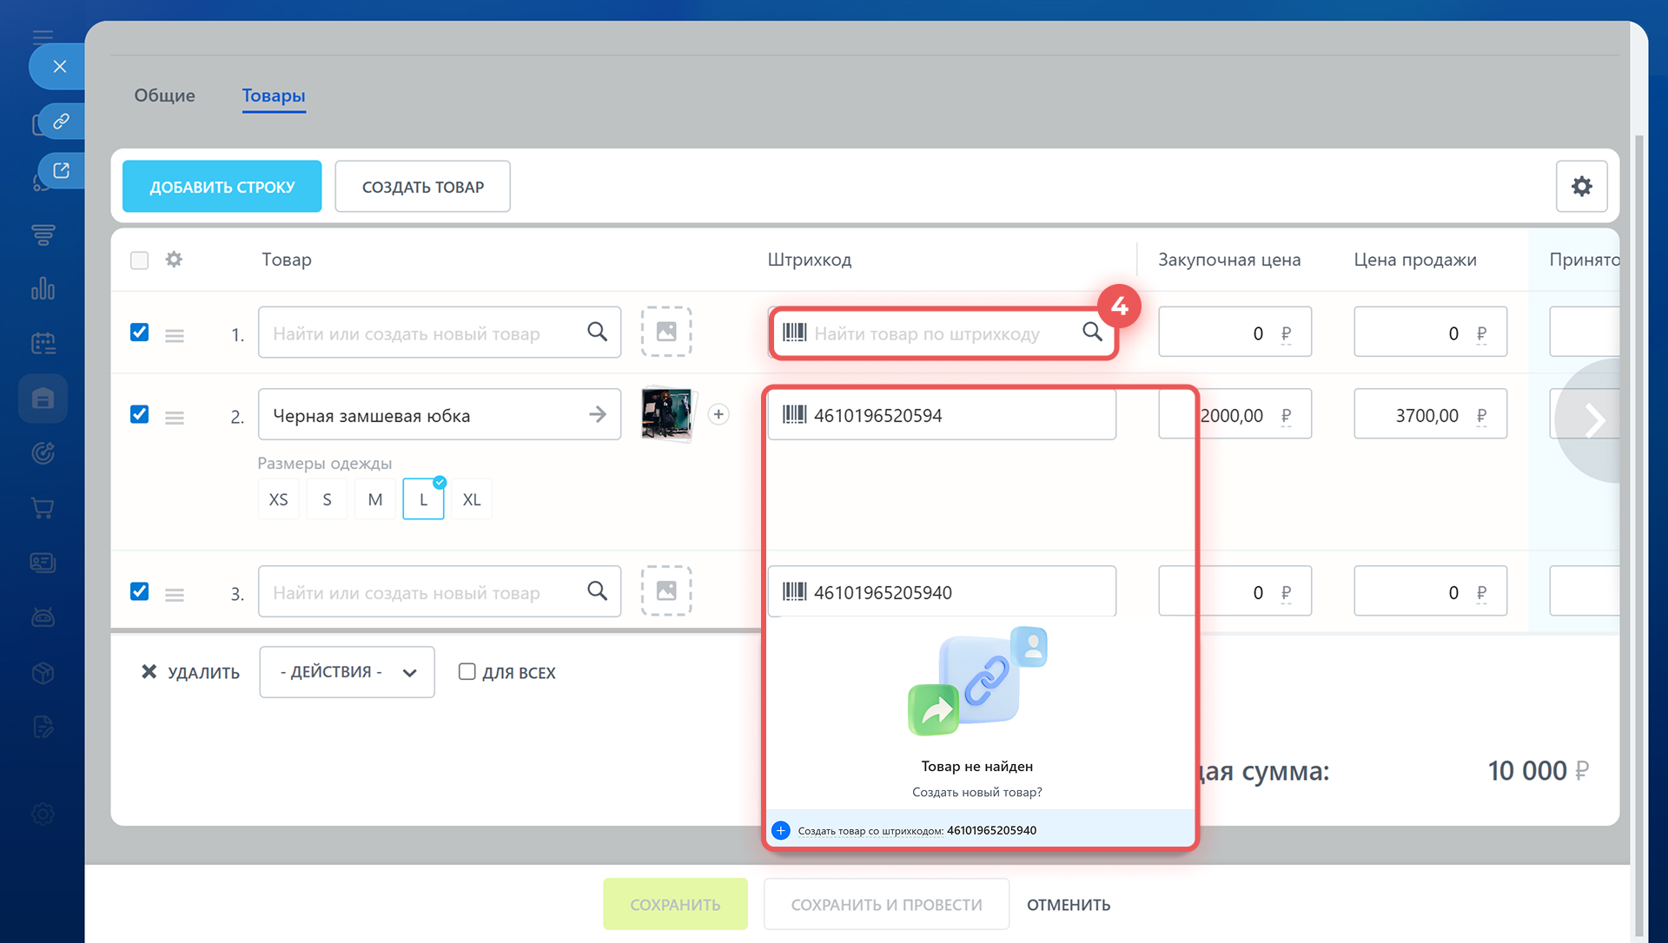This screenshot has height=943, width=1668.
Task: Click the right chevron to scroll table
Action: pyautogui.click(x=1594, y=421)
